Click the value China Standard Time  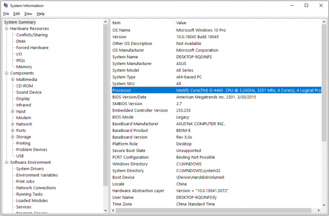(x=196, y=204)
